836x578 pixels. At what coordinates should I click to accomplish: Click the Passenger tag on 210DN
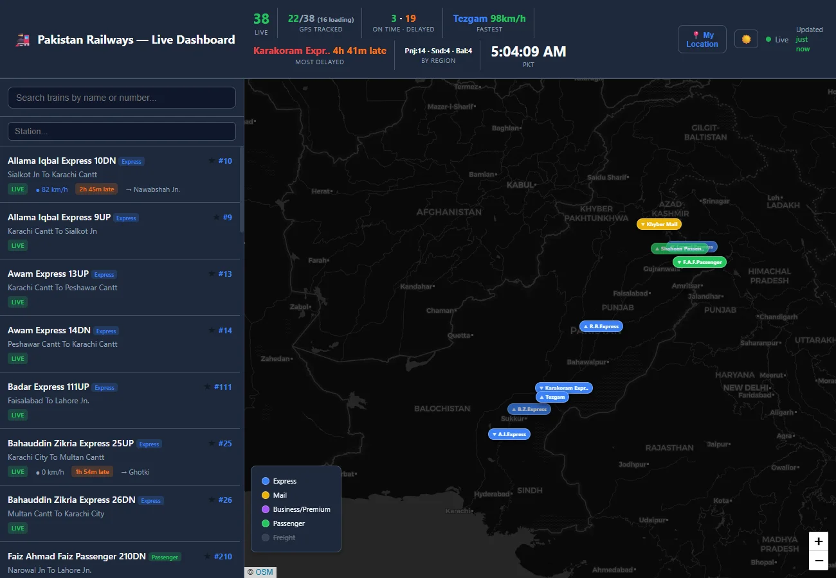tap(165, 557)
